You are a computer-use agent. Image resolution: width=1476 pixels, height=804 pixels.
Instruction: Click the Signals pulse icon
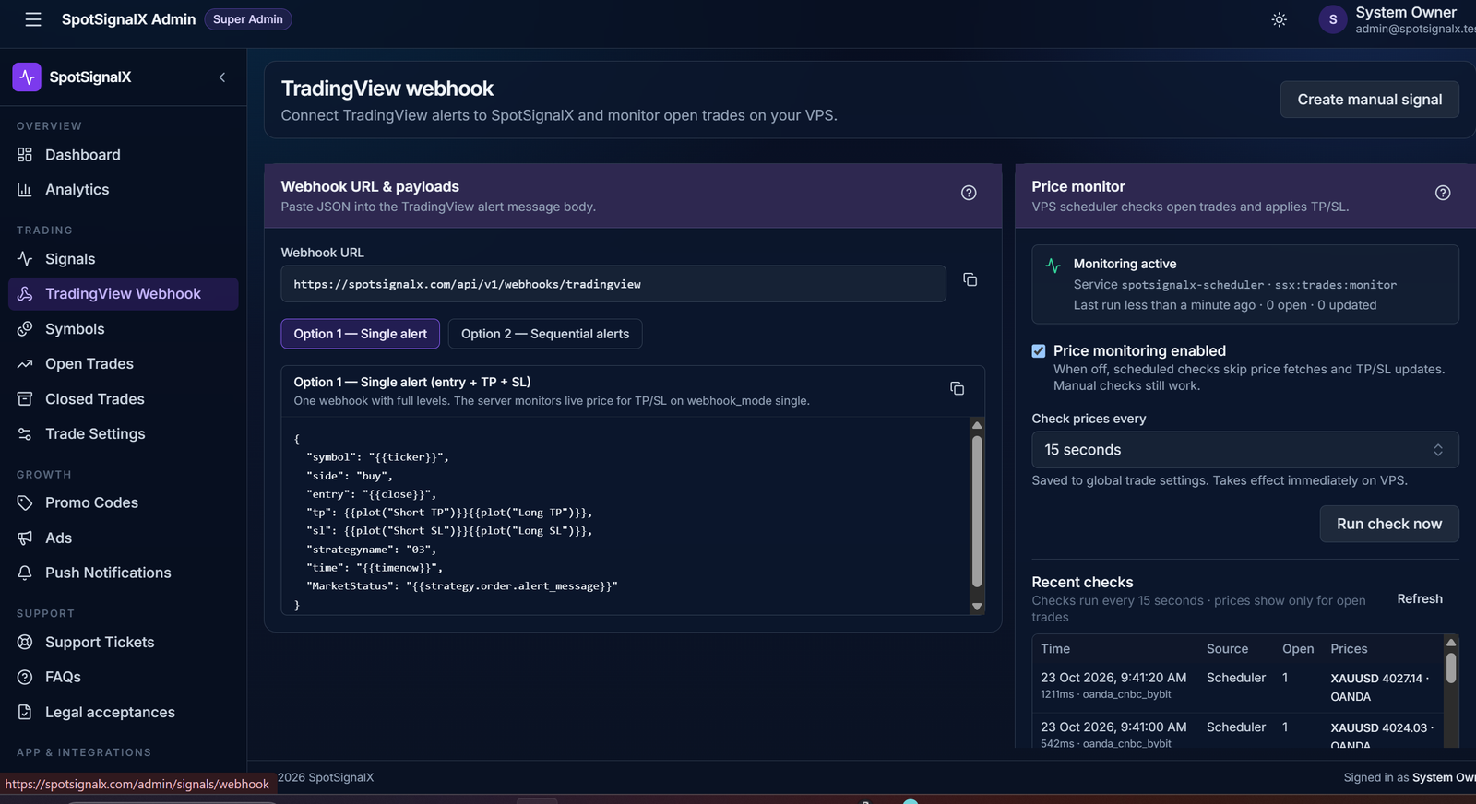(x=25, y=259)
